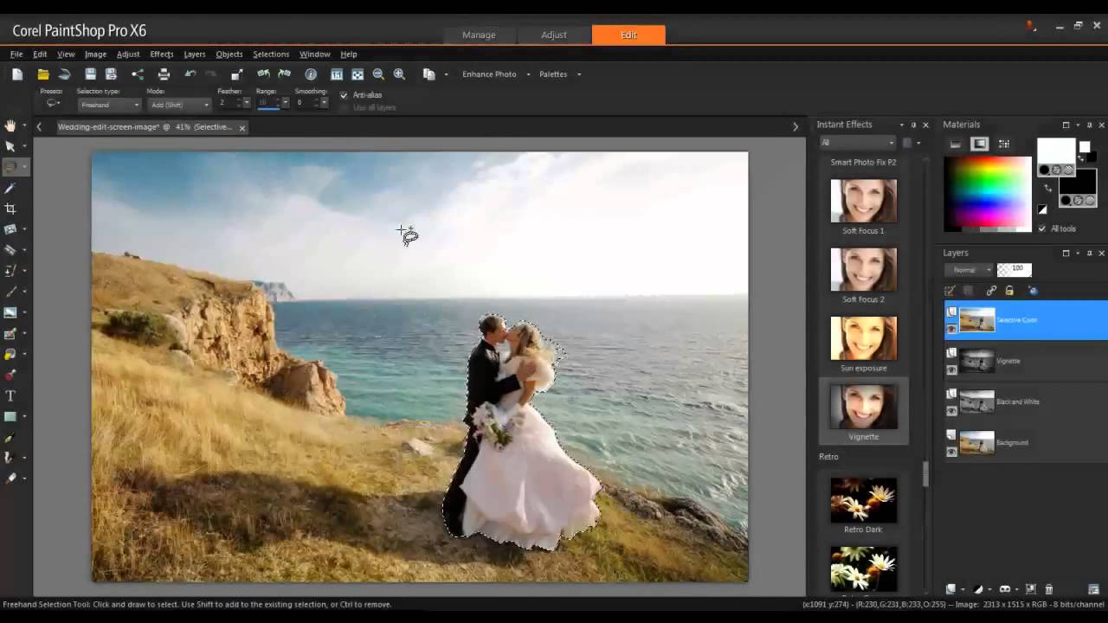Open the Help menu

349,54
